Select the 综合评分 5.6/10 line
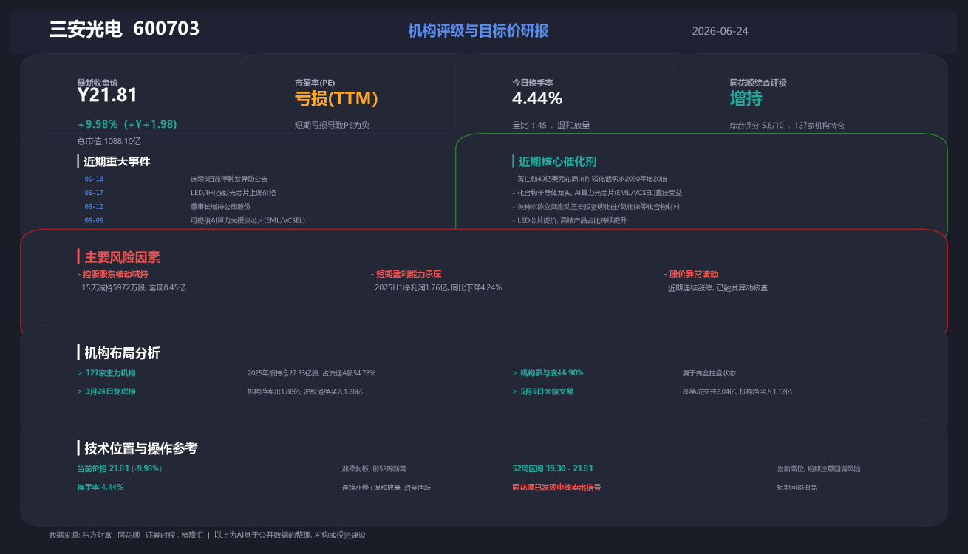 (787, 126)
